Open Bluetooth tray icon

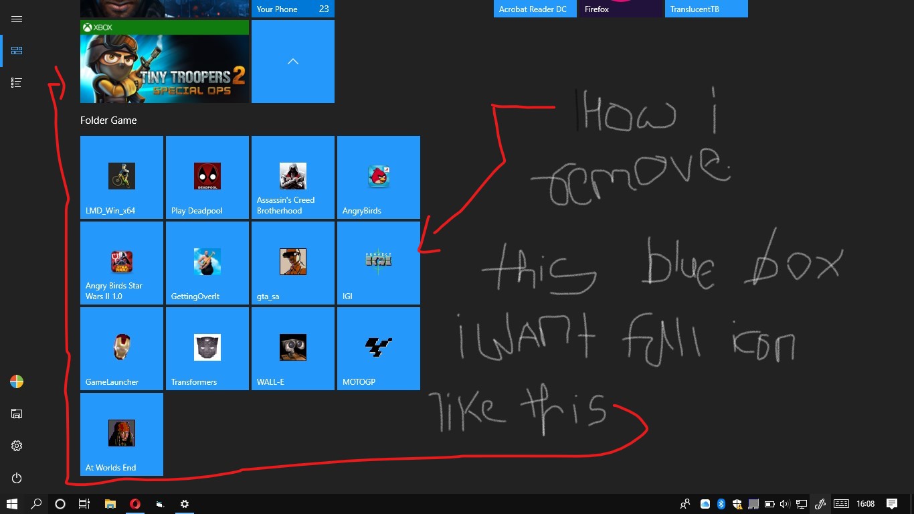tap(721, 504)
